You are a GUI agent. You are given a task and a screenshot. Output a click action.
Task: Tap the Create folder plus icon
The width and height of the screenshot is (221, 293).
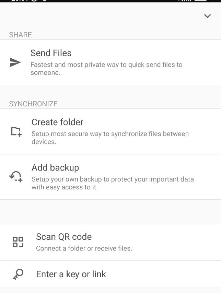(x=16, y=131)
